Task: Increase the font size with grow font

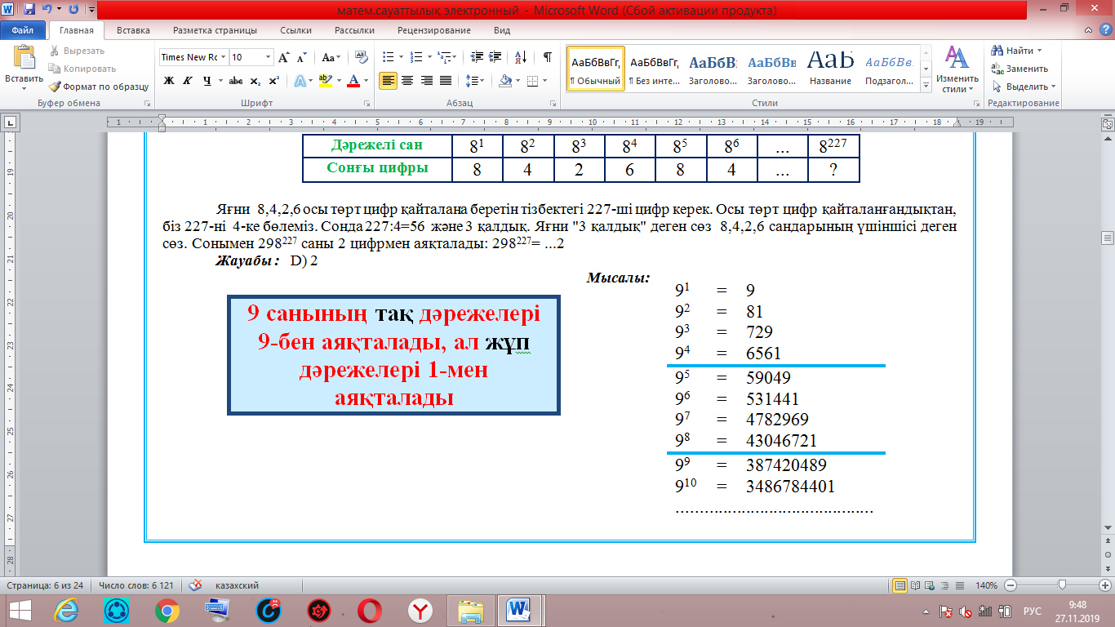Action: point(284,57)
